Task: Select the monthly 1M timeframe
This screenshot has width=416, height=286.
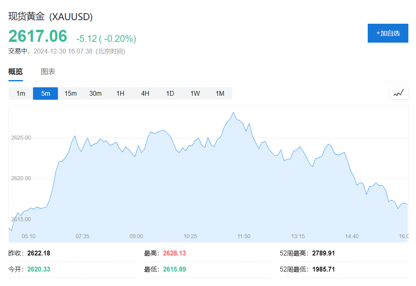Action: [220, 93]
